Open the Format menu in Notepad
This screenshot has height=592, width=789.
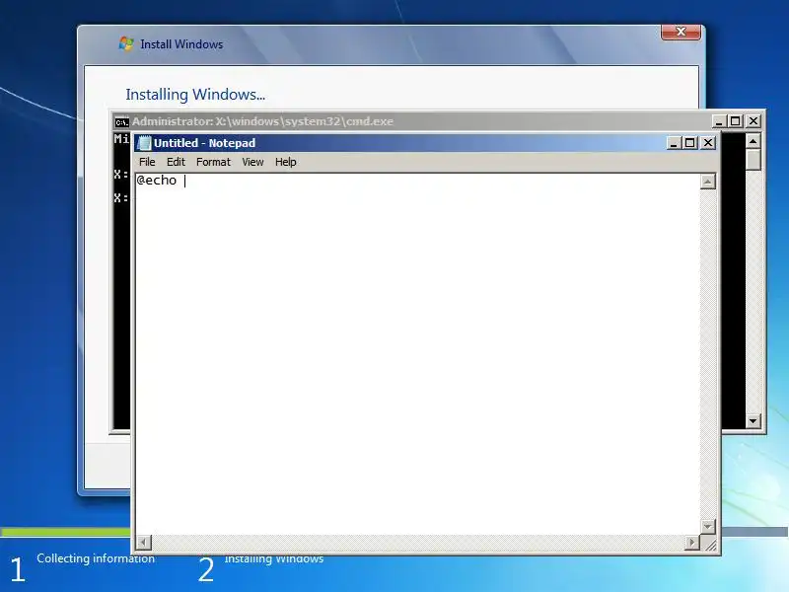coord(213,162)
